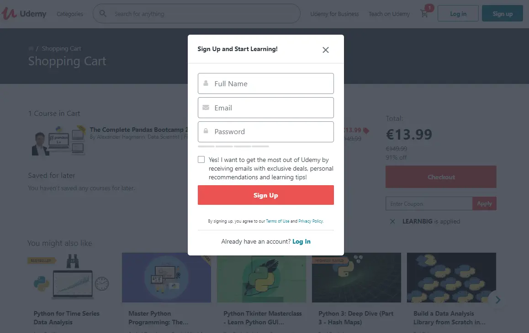Open the Categories menu

tap(70, 14)
